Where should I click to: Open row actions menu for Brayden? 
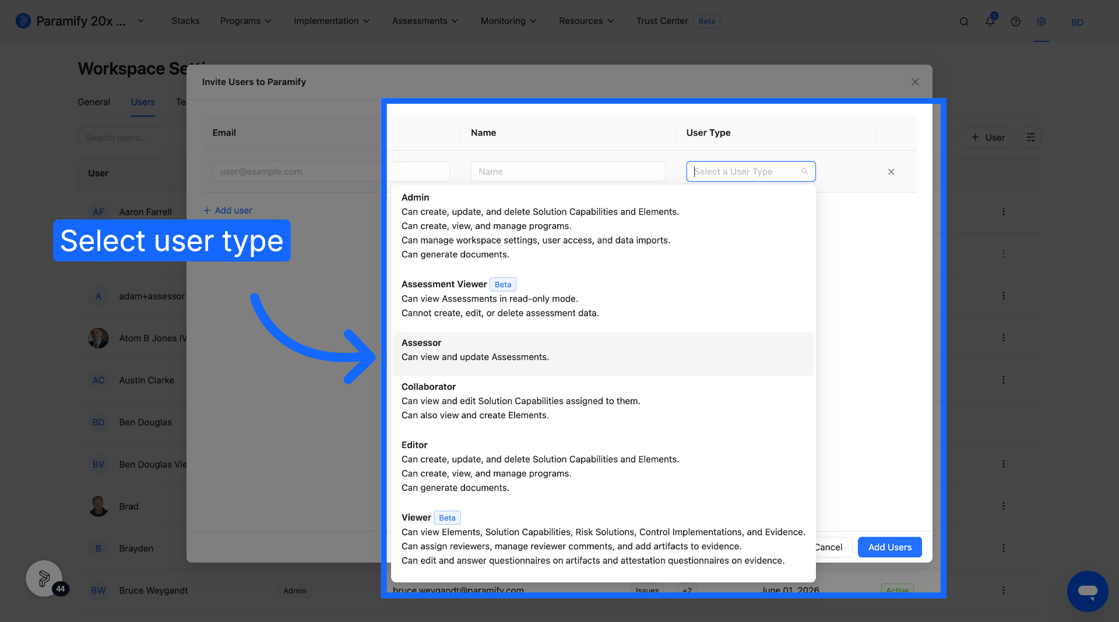pos(1004,548)
